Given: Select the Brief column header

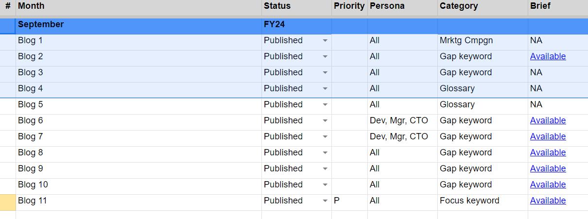Looking at the screenshot, I should pyautogui.click(x=558, y=7).
